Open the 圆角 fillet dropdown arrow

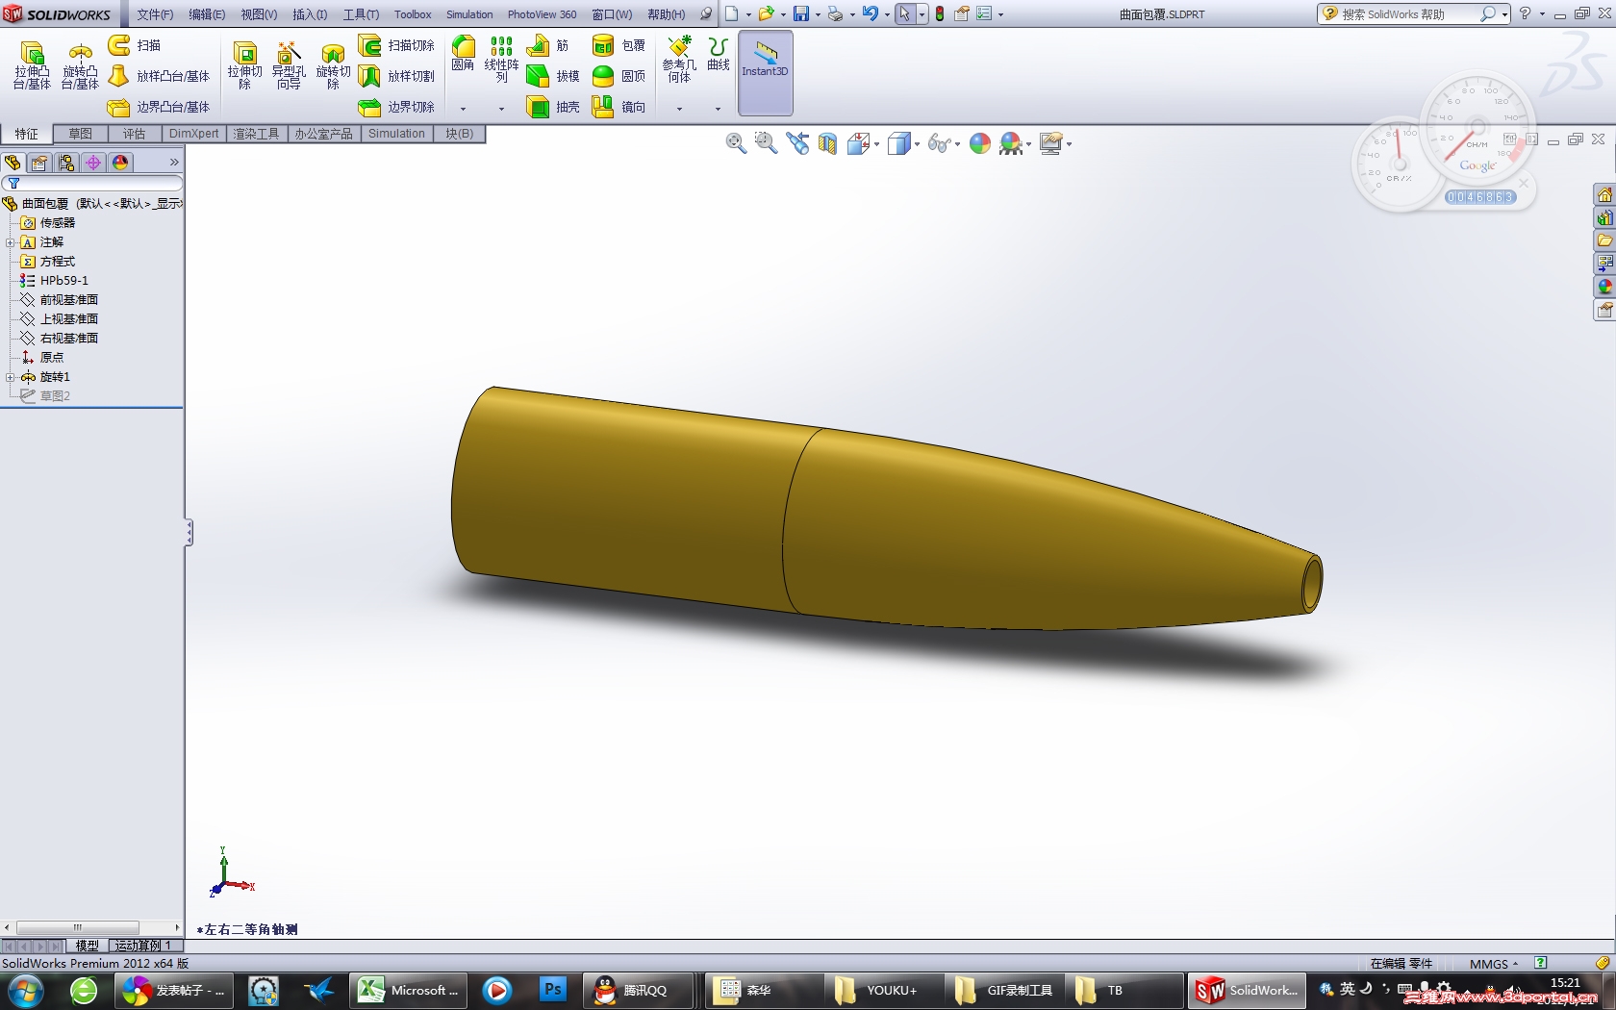pyautogui.click(x=463, y=109)
